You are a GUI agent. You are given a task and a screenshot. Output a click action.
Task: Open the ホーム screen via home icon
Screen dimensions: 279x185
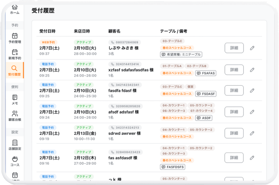click(14, 10)
